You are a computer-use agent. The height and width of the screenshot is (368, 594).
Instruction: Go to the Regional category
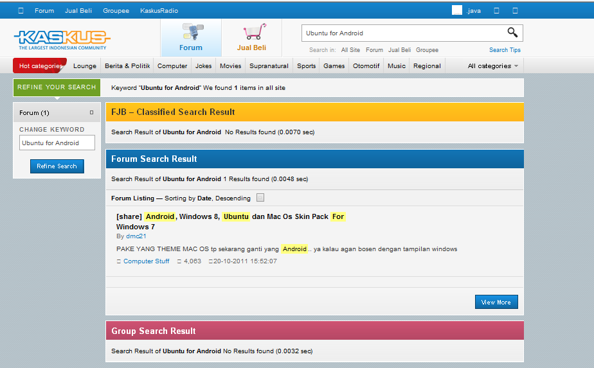point(427,66)
